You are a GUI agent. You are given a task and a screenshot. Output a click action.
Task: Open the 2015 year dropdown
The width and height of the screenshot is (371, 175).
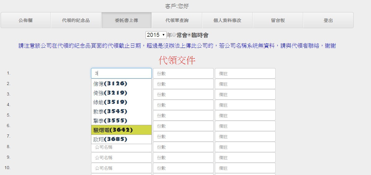(156, 35)
